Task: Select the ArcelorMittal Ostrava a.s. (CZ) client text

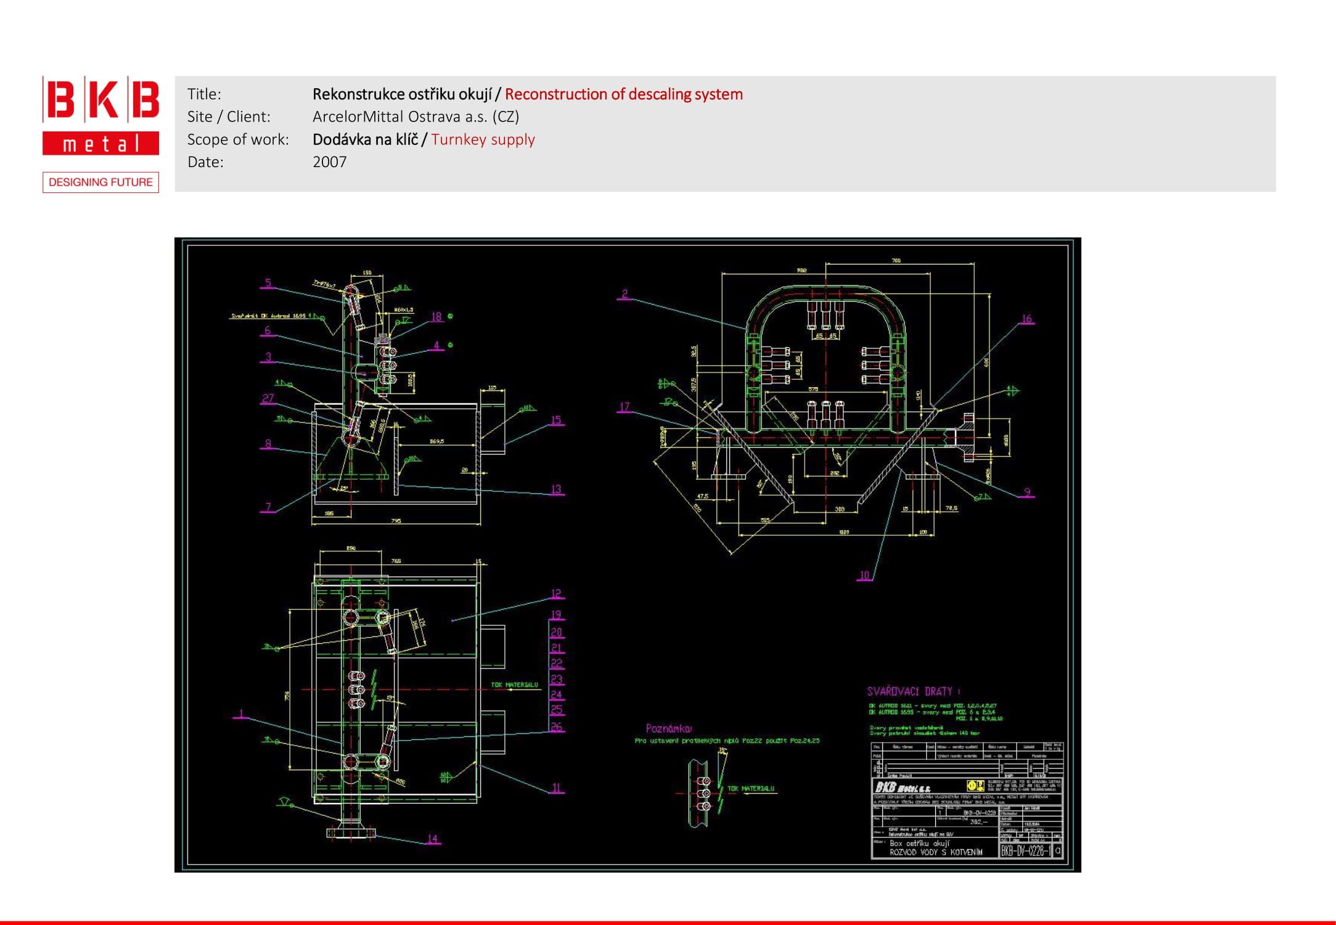Action: [x=416, y=117]
